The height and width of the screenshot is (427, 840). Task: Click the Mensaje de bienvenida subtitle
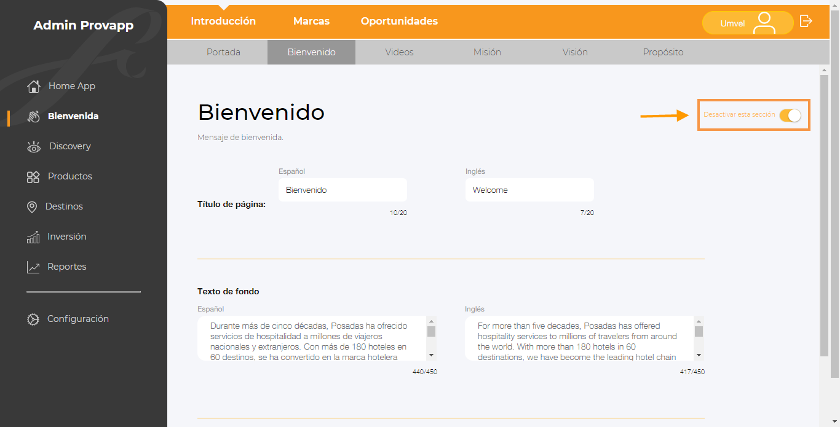point(240,138)
